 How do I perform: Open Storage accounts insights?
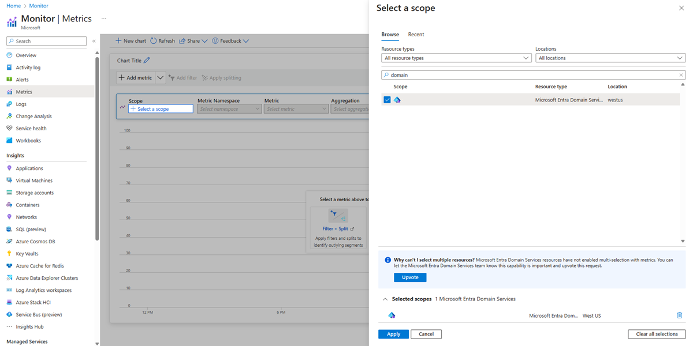35,193
